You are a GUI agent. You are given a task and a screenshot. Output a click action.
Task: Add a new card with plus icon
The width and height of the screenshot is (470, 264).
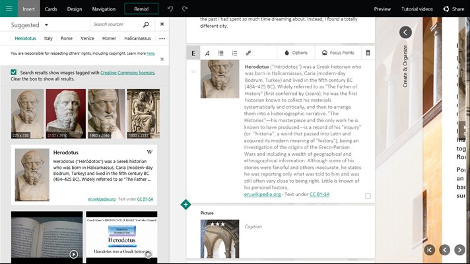point(185,205)
